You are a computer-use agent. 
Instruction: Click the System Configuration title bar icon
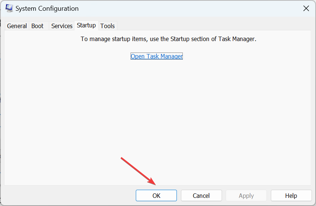9,9
